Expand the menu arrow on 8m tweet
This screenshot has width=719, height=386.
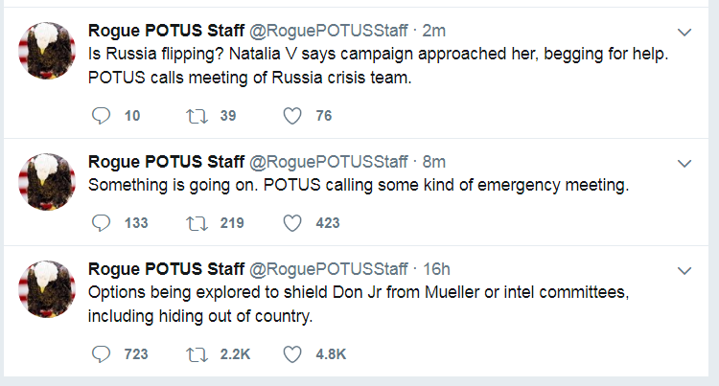click(684, 163)
